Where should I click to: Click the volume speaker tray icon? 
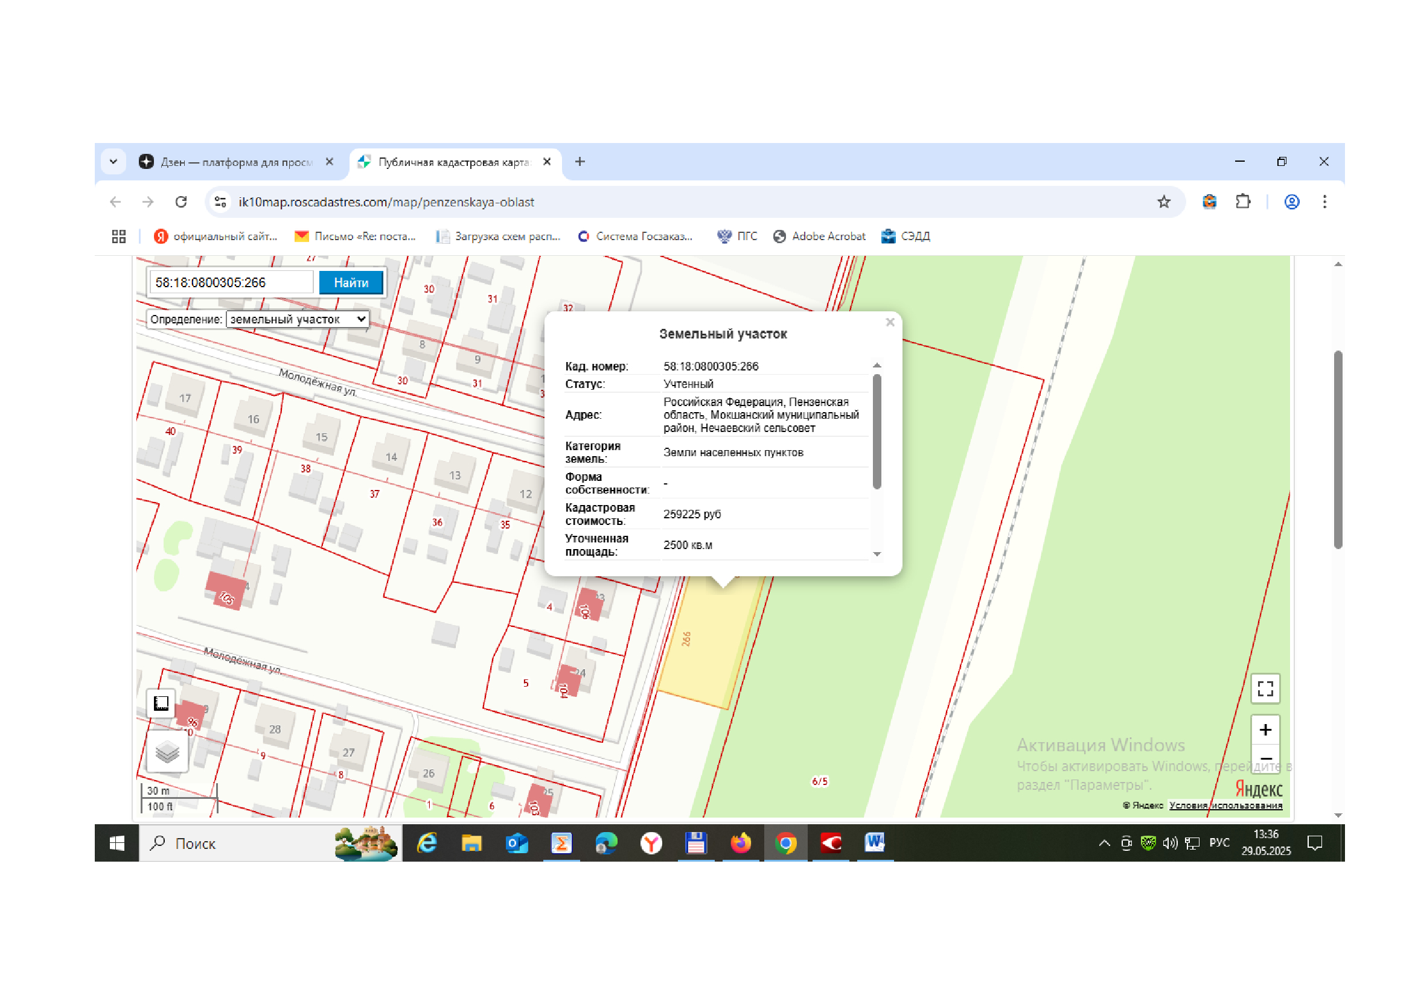[1170, 843]
